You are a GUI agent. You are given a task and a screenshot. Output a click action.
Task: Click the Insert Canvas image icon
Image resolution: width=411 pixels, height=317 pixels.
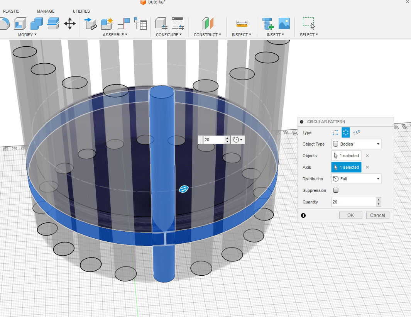tap(284, 24)
